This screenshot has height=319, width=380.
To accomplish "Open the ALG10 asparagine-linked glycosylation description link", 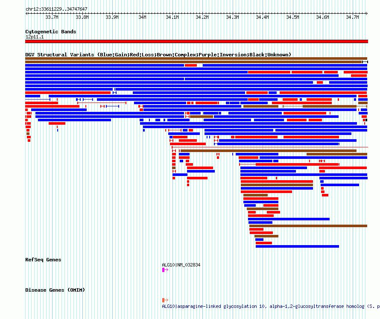I will point(271,306).
